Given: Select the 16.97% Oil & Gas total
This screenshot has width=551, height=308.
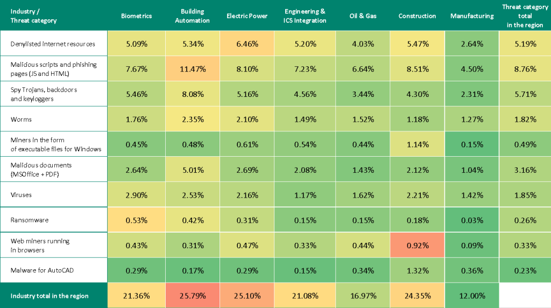Looking at the screenshot, I should (363, 296).
